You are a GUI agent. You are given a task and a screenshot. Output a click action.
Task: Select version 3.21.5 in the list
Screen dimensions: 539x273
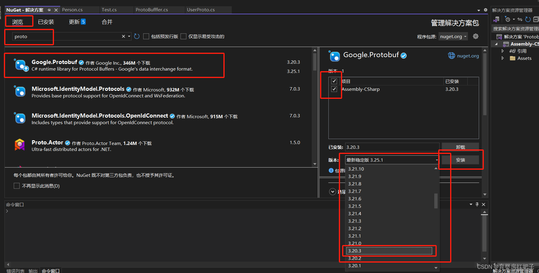pyautogui.click(x=389, y=206)
